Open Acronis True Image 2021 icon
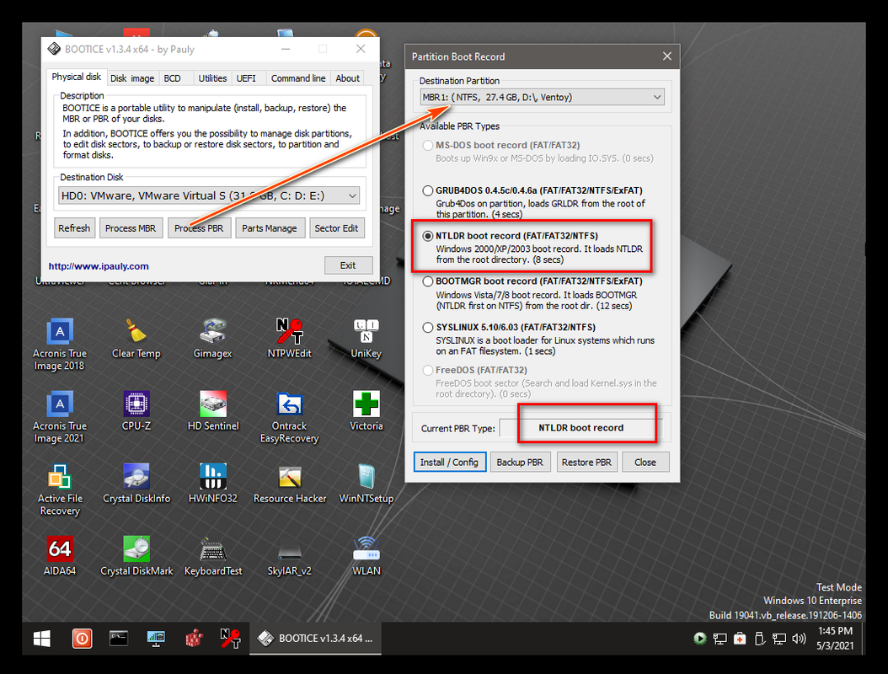This screenshot has width=888, height=674. tap(60, 417)
